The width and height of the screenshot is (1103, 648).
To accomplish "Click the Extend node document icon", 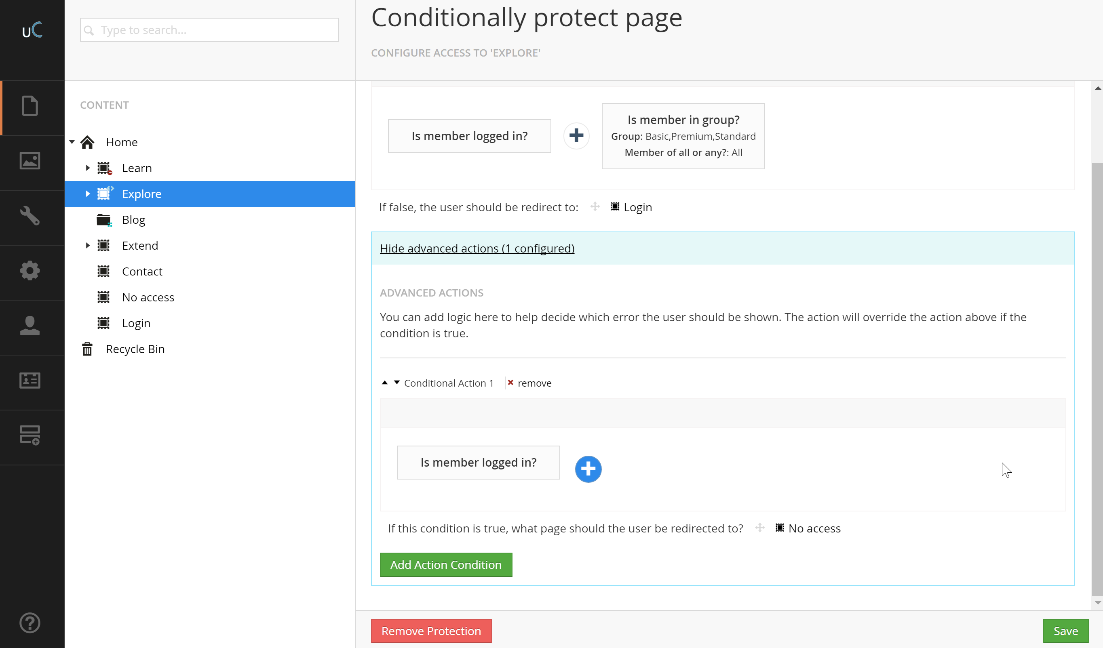I will (x=103, y=246).
